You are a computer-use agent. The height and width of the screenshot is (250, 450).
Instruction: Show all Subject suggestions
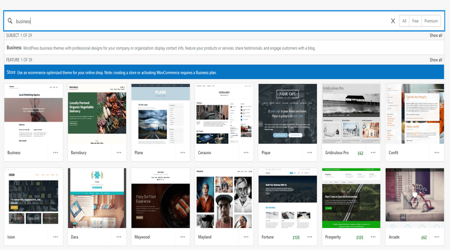point(436,35)
